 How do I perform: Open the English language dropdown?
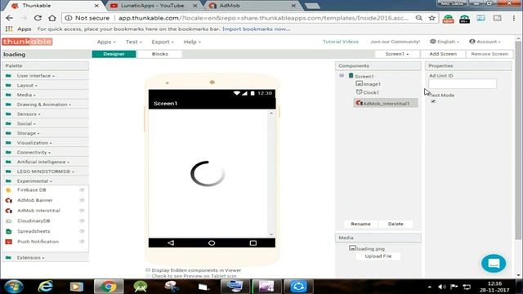tap(445, 42)
